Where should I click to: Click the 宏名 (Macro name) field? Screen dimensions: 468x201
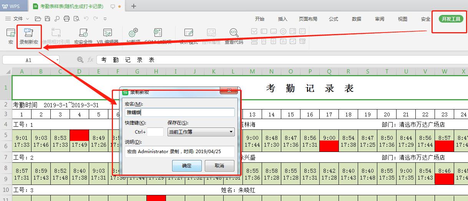[180, 112]
